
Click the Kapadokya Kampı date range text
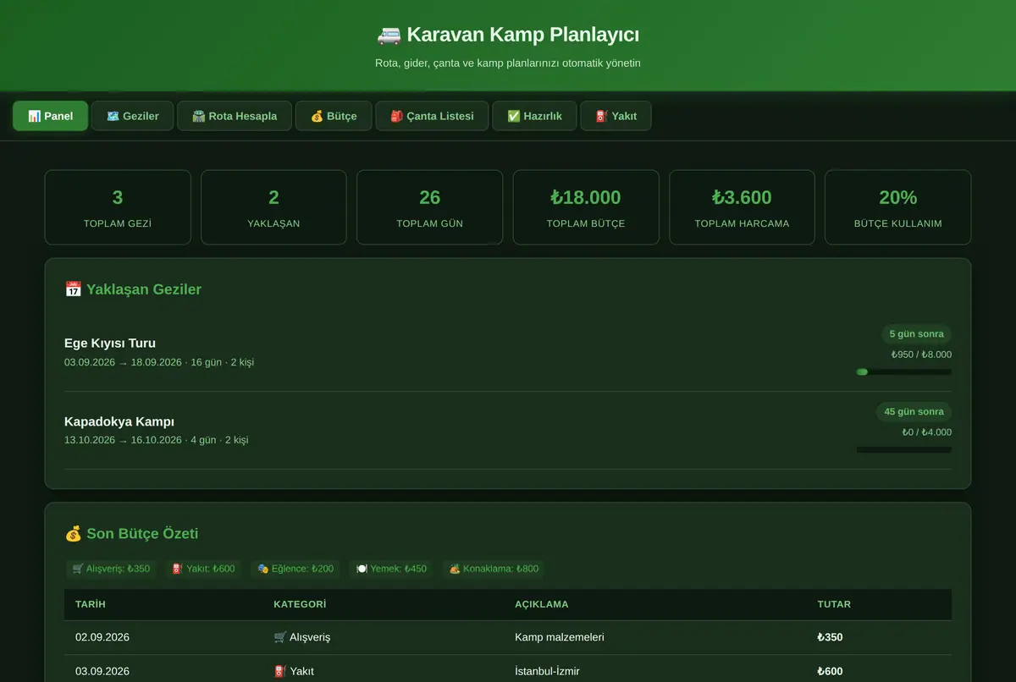click(157, 440)
